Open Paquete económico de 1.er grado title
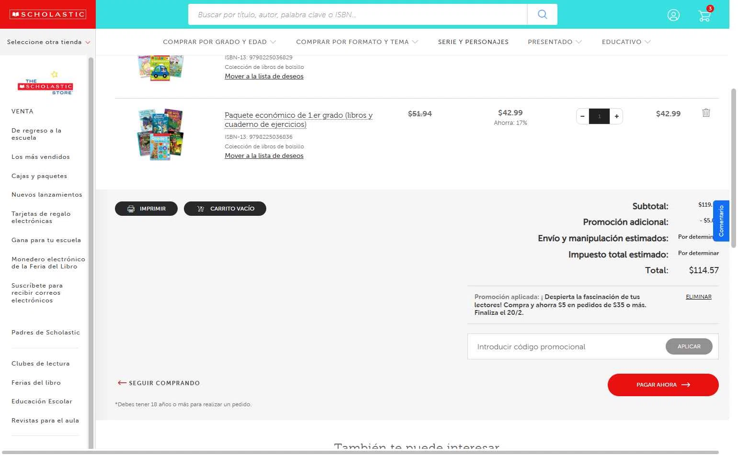Image resolution: width=738 pixels, height=456 pixels. click(298, 120)
